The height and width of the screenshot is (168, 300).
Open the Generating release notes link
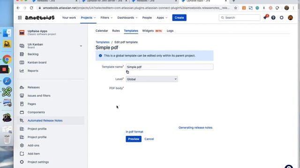pos(195,127)
